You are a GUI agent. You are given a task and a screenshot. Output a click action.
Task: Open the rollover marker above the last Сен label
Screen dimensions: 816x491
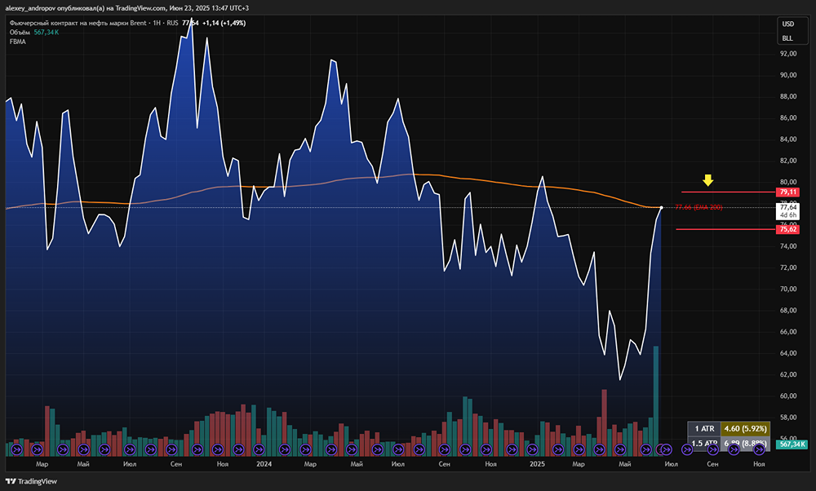[712, 449]
